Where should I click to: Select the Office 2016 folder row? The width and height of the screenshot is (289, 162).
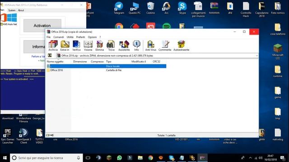pos(106,70)
